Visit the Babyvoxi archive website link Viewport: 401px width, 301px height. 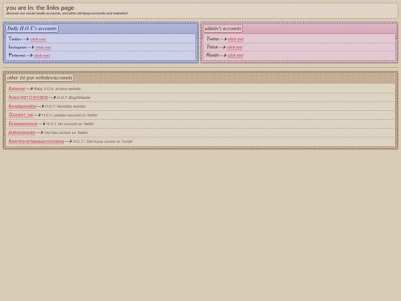coord(17,88)
